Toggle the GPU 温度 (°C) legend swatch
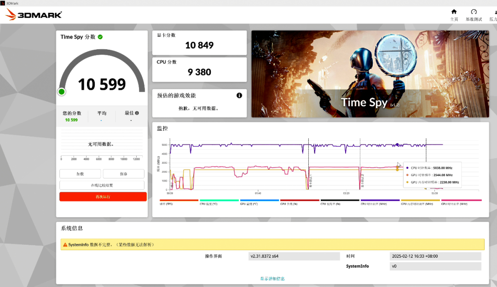 (x=260, y=200)
